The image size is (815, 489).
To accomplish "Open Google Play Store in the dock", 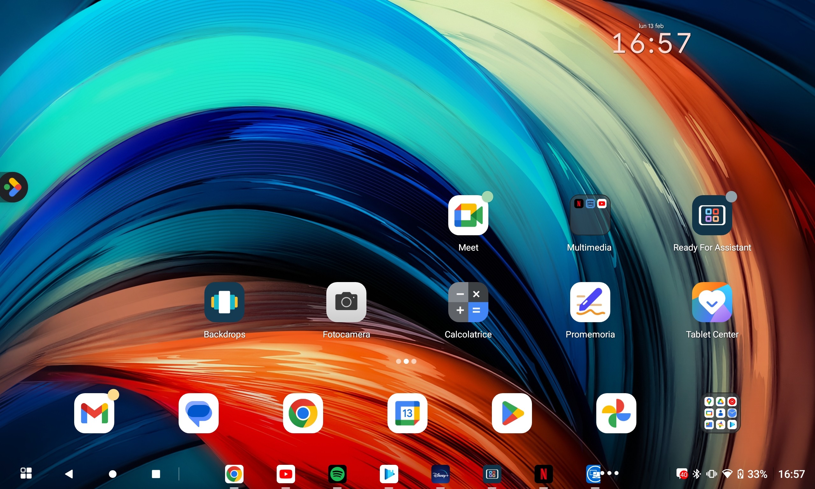I will pos(512,413).
